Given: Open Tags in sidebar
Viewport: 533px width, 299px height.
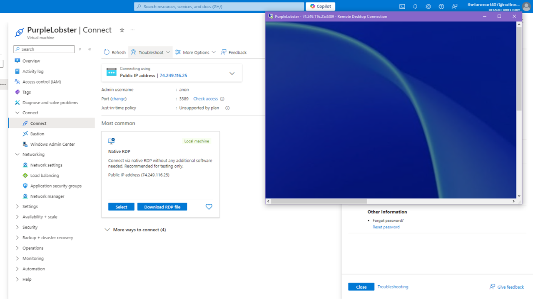Looking at the screenshot, I should 27,92.
